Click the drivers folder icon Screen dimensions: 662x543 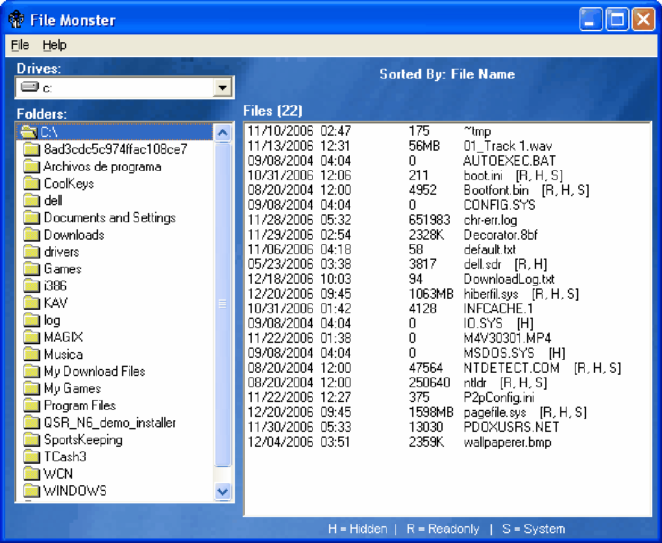point(31,251)
